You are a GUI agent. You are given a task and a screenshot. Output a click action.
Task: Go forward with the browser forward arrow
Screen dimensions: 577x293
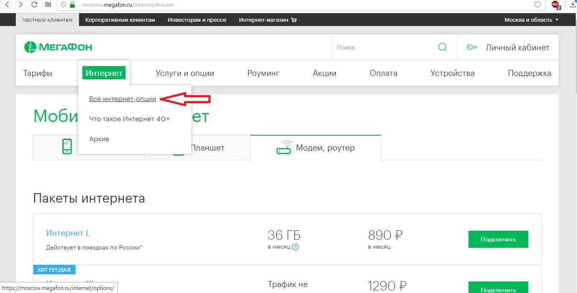coord(21,5)
